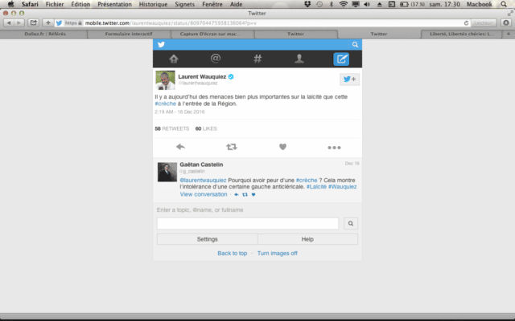The image size is (515, 321).
Task: Open the Aide menu
Action: point(236,4)
